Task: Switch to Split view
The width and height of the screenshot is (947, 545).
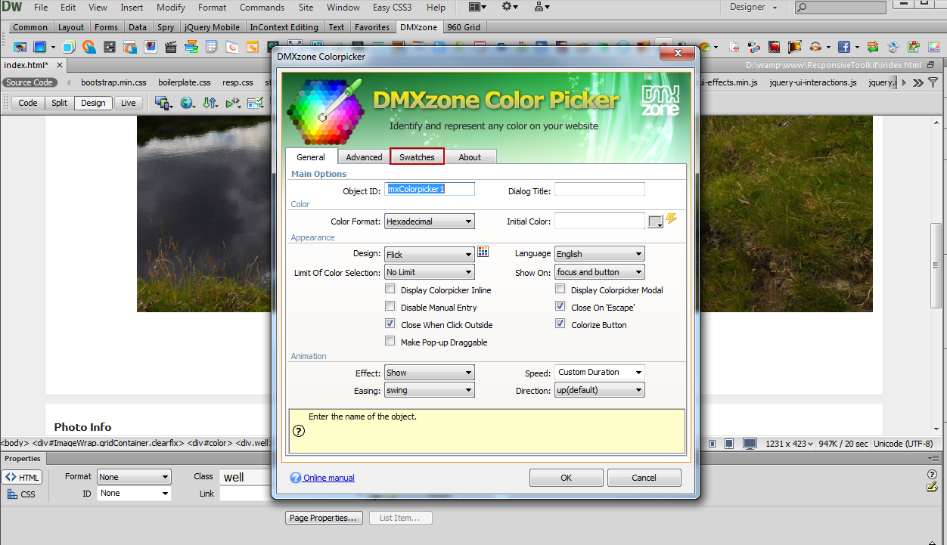Action: pos(60,103)
